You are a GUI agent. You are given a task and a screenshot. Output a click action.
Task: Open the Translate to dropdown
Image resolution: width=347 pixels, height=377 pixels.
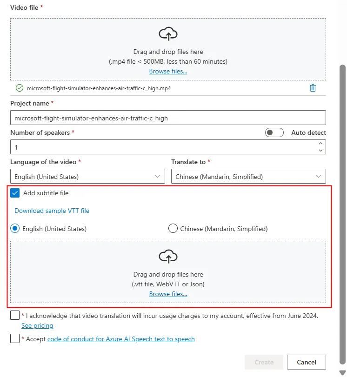click(x=248, y=176)
